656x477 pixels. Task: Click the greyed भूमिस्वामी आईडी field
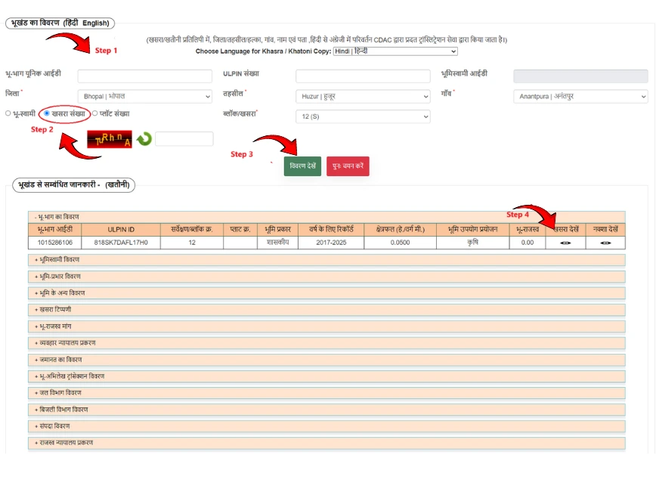(580, 76)
